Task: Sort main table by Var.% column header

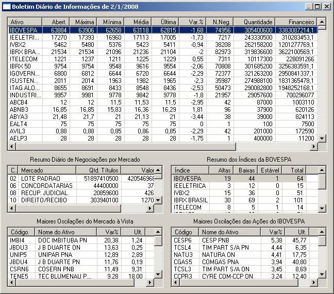Action: pyautogui.click(x=193, y=22)
